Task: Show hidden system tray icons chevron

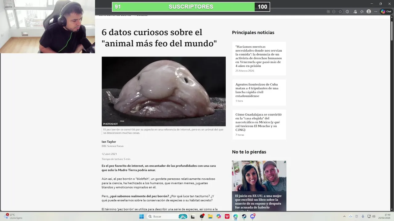Action: point(344,216)
